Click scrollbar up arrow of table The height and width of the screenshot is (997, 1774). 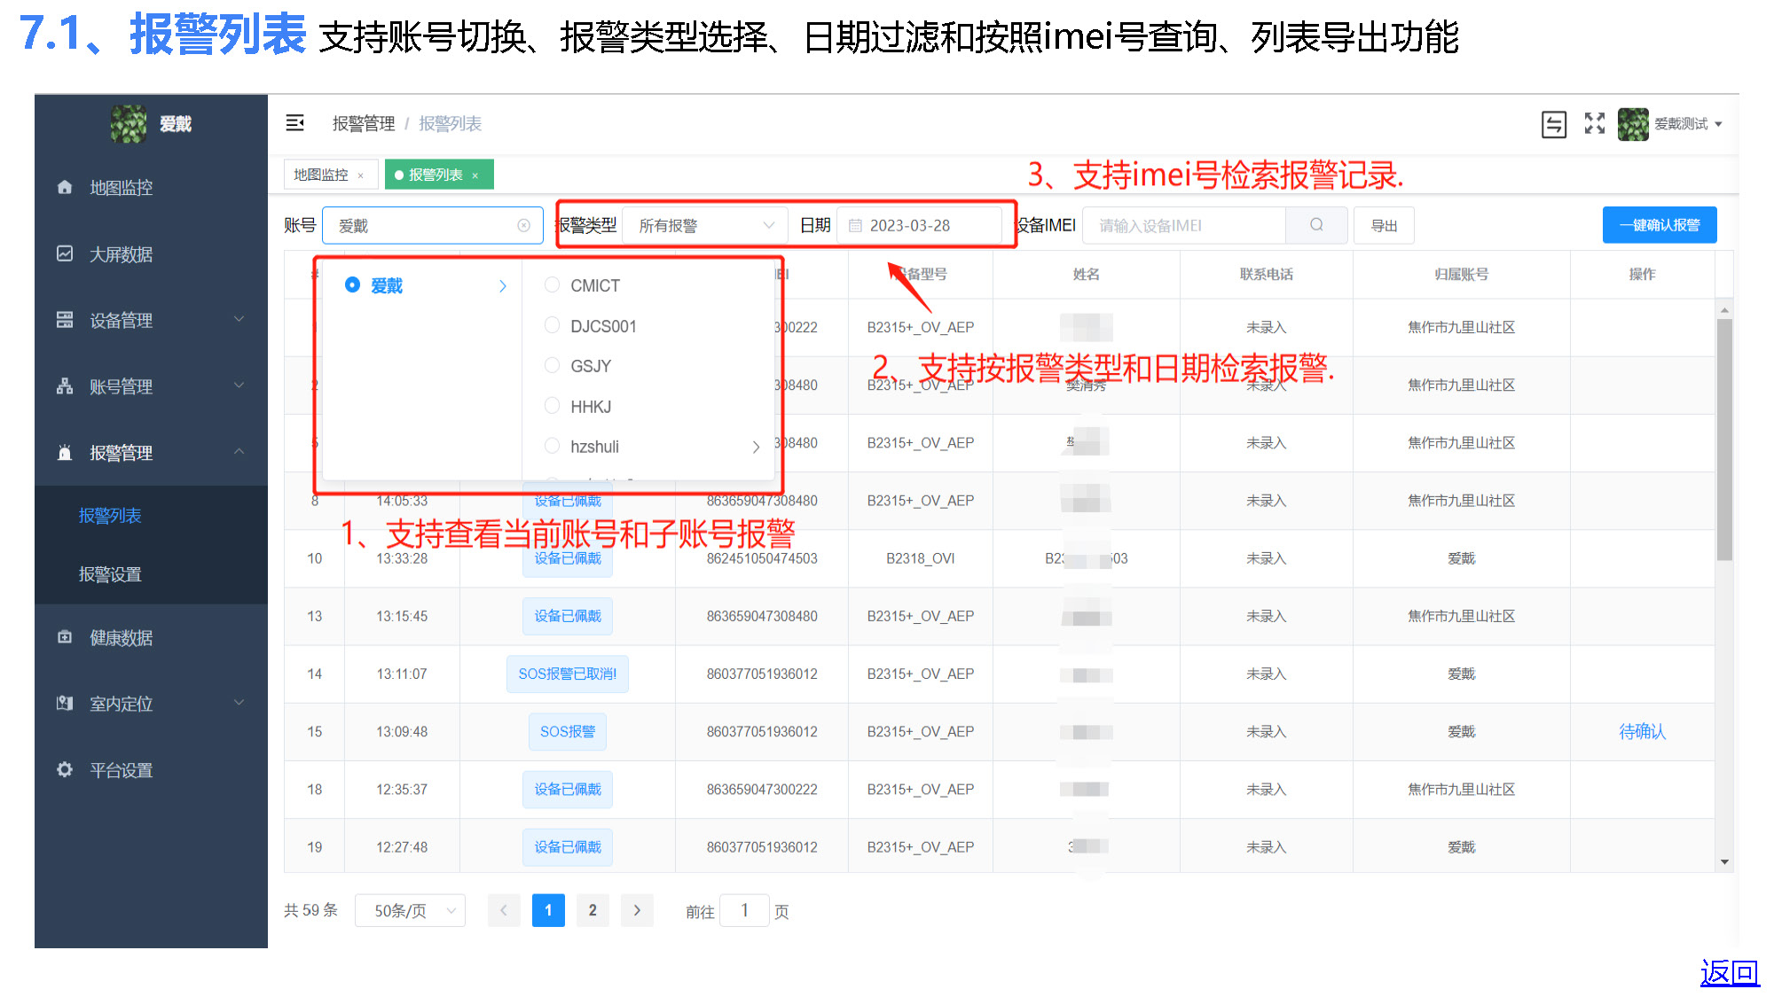[x=1724, y=309]
